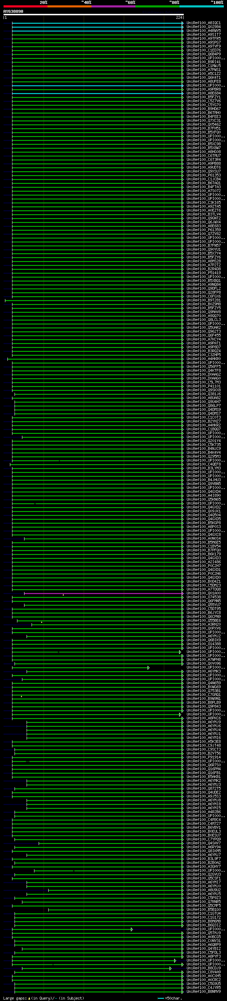
Task: Click hit name UniRef100_C5Z7V6
Action: [x=203, y=101]
